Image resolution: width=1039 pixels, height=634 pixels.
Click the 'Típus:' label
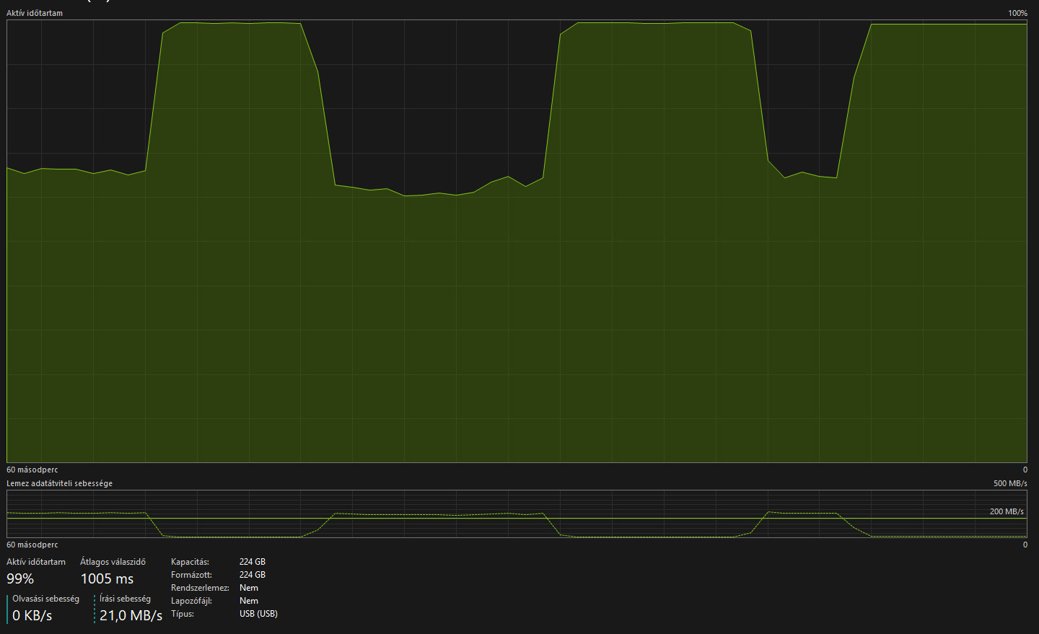[x=183, y=614]
